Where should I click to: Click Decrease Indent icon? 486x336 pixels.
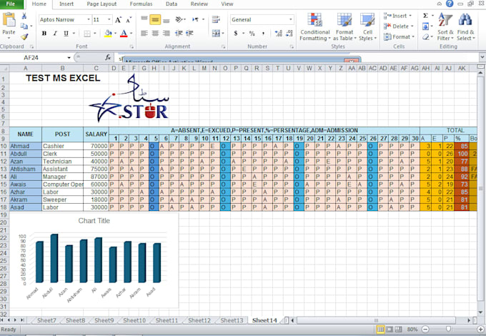coord(179,33)
